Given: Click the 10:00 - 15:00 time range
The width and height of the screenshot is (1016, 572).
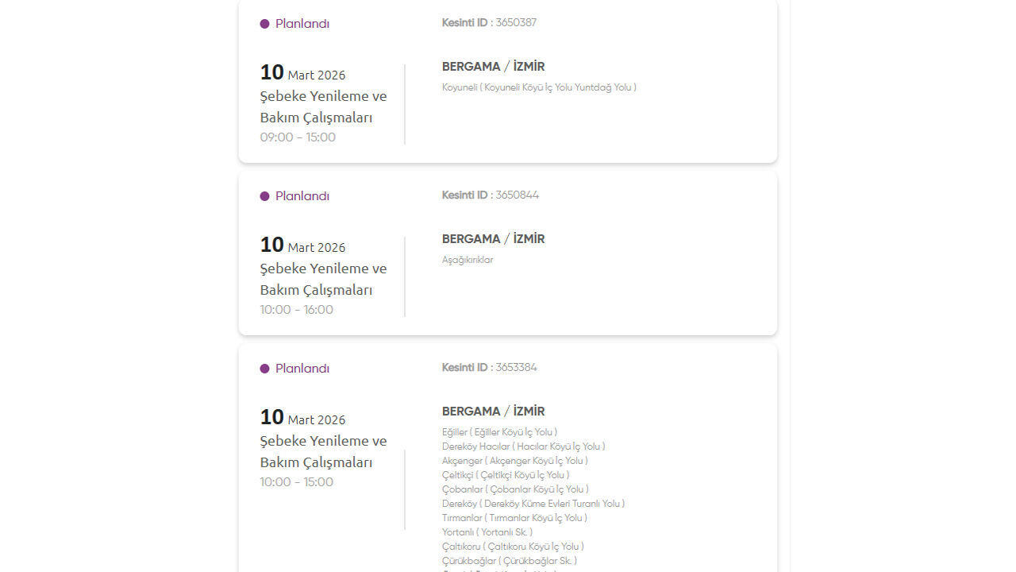Looking at the screenshot, I should (x=296, y=482).
